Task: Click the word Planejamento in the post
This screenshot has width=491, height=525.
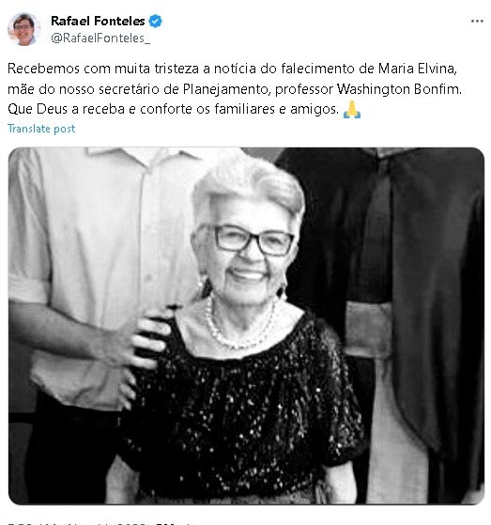Action: (226, 89)
